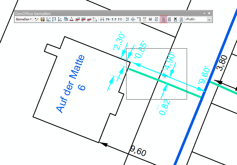The width and height of the screenshot is (237, 165).
Task: Click the TXT flip horizontal arrows icon
Action: 127,19
